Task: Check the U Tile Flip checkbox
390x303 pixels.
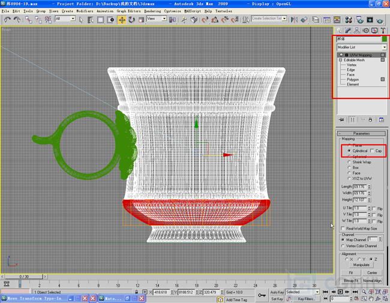Action: [x=374, y=208]
